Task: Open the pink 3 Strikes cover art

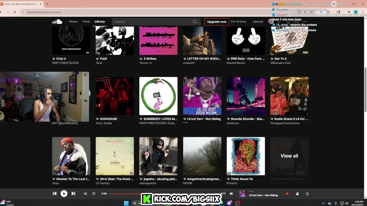Action: point(158,40)
